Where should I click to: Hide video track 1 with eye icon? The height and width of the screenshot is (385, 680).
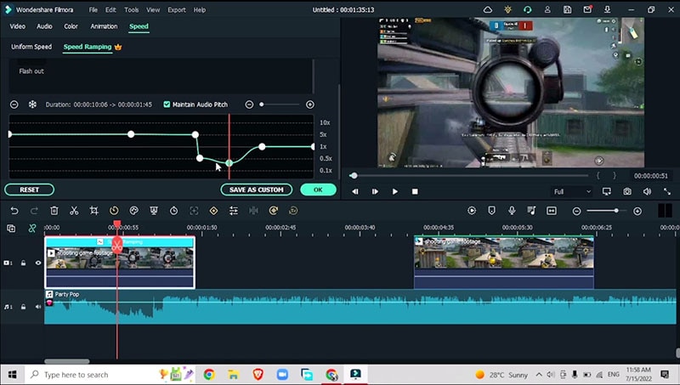tap(38, 263)
